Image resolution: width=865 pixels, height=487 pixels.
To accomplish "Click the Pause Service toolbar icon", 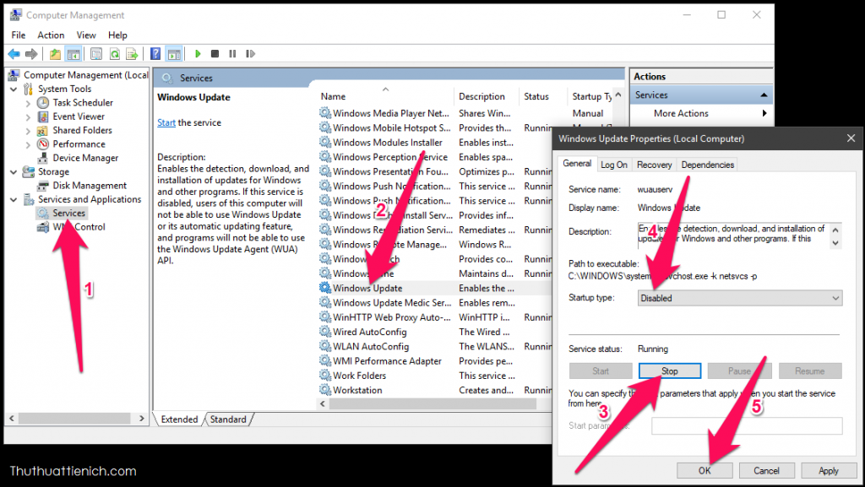I will (x=232, y=54).
